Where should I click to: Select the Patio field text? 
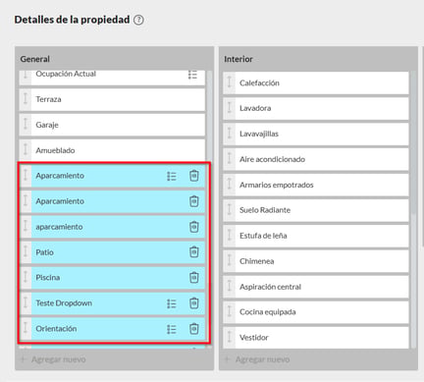(45, 252)
